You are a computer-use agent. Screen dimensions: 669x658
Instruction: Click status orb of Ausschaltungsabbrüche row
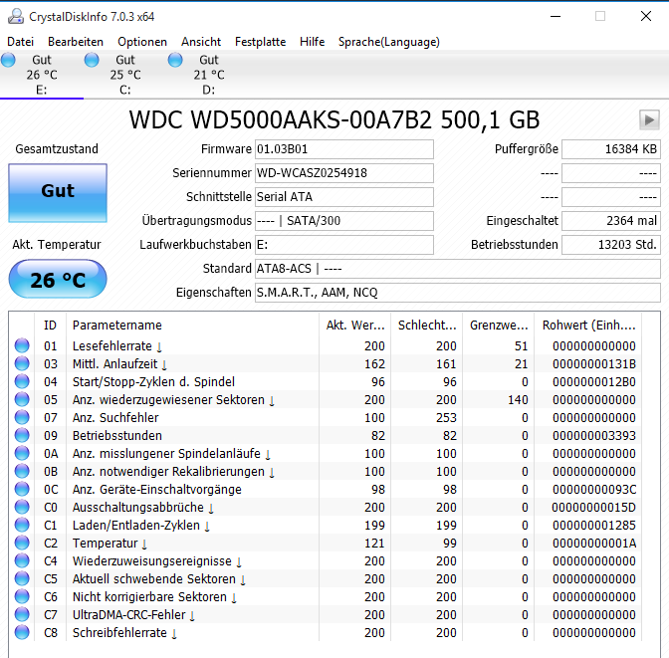(22, 507)
